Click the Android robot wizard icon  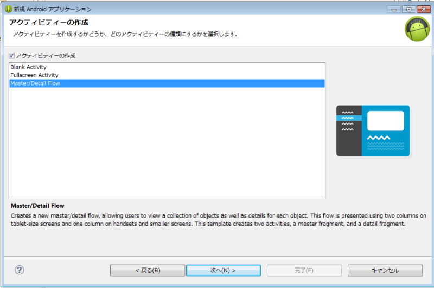coord(417,29)
